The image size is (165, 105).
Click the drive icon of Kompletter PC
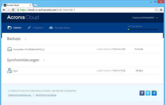coord(10,49)
